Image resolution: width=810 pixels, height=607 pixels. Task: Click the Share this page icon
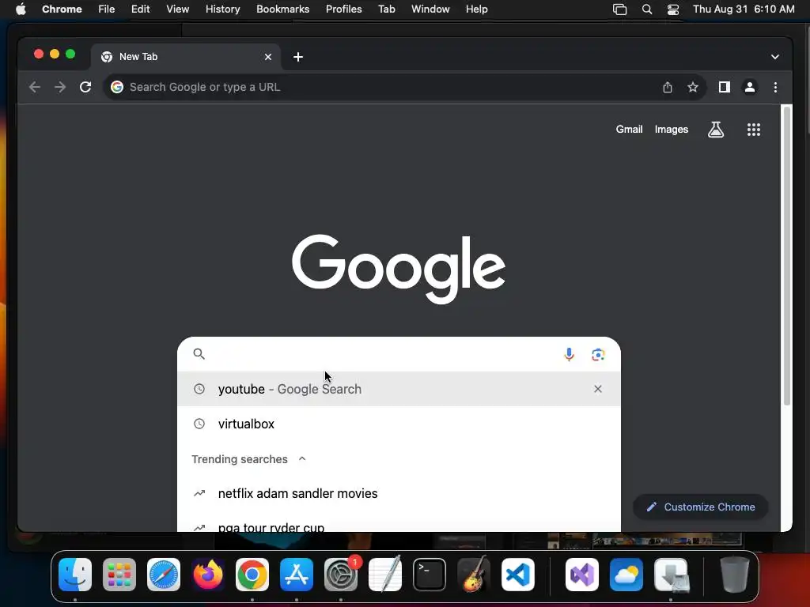coord(668,87)
